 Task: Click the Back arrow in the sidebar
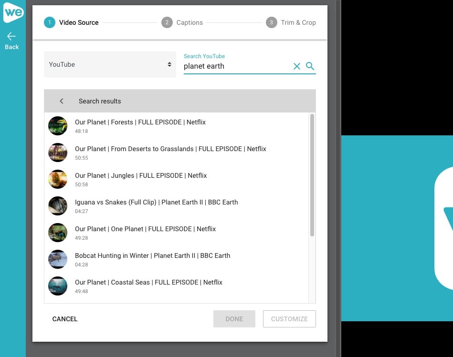(x=11, y=36)
